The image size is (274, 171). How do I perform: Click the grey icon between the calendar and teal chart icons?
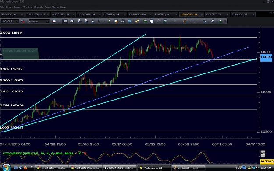158,21
